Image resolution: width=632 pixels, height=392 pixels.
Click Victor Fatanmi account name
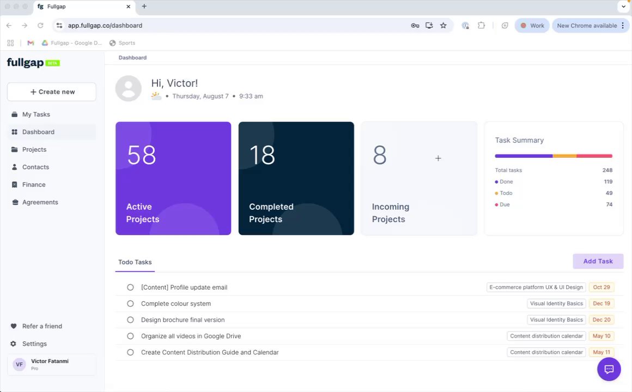[50, 361]
